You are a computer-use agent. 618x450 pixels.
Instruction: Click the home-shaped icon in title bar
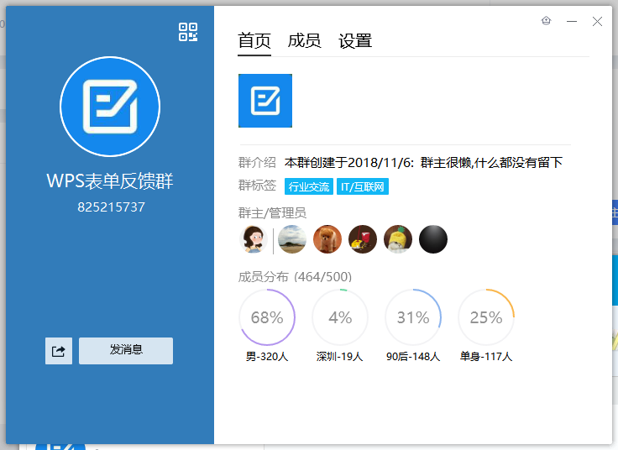(x=547, y=21)
